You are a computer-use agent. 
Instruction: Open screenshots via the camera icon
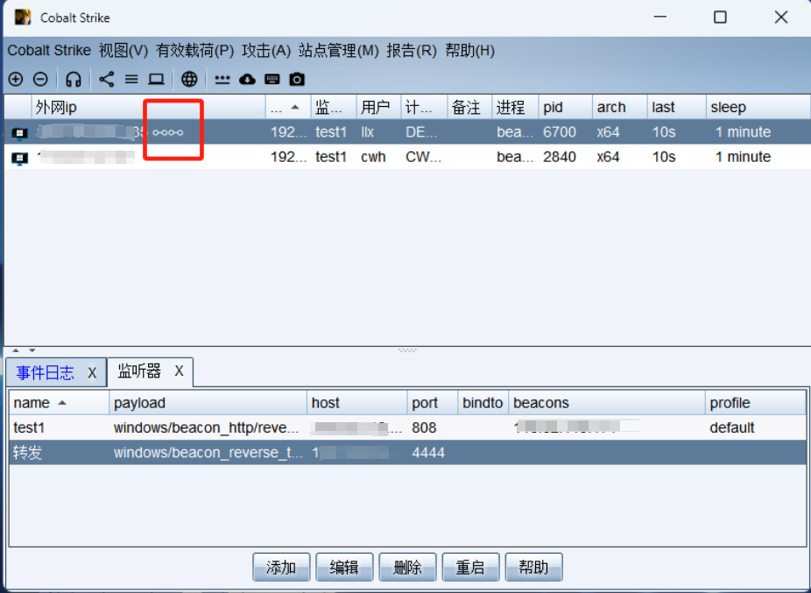pos(297,79)
